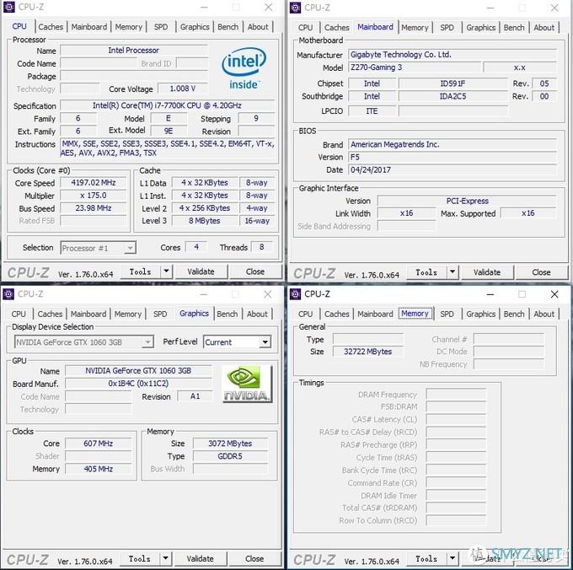The height and width of the screenshot is (570, 573).
Task: Click the Close button in the Mainboard window
Action: click(541, 272)
